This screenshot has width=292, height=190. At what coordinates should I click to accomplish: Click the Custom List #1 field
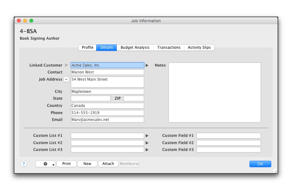coord(107,136)
